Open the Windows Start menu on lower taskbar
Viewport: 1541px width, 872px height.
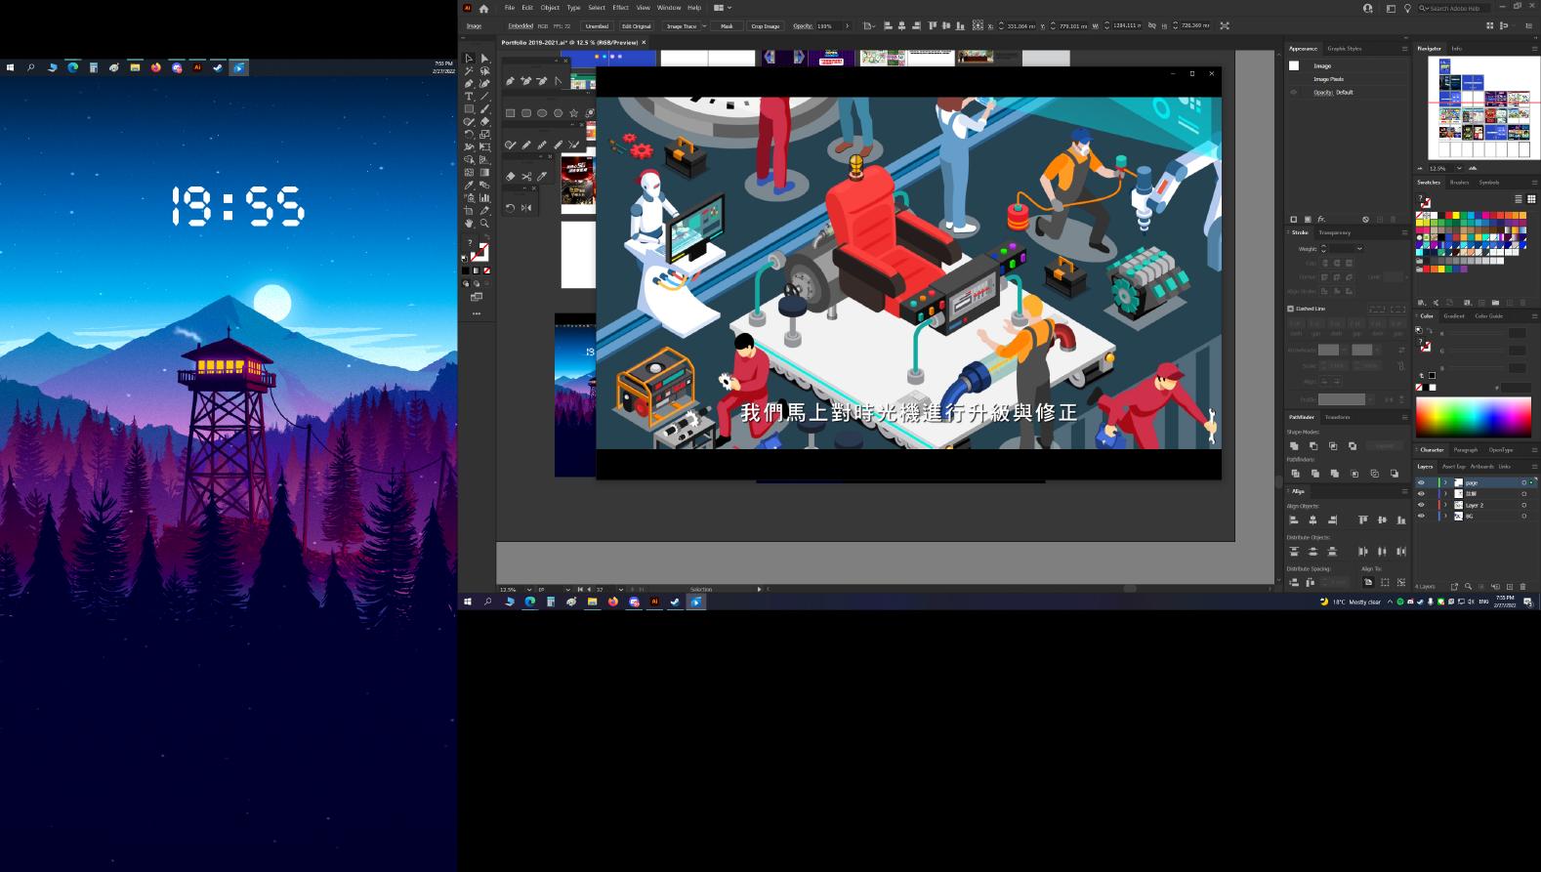(468, 602)
